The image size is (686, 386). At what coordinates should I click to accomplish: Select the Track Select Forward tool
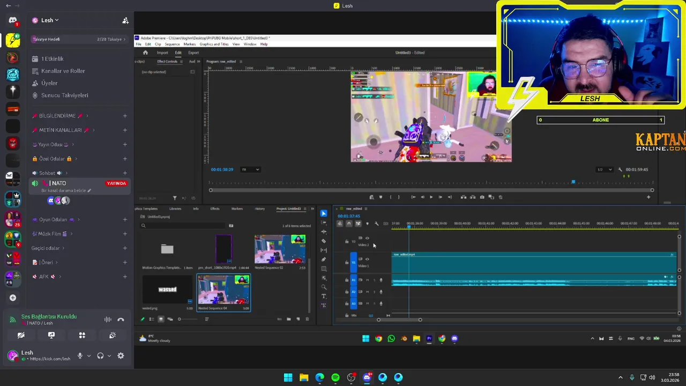pos(324,222)
